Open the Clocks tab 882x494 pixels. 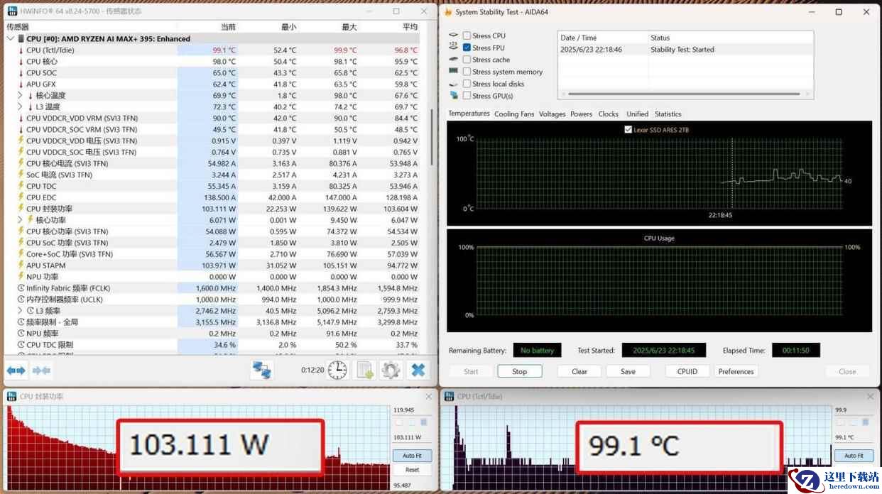pyautogui.click(x=608, y=114)
